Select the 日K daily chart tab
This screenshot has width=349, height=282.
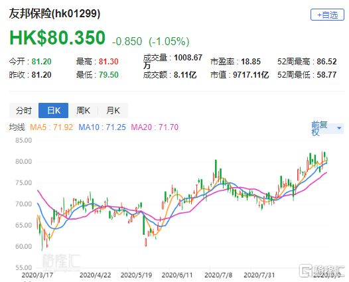(x=54, y=110)
